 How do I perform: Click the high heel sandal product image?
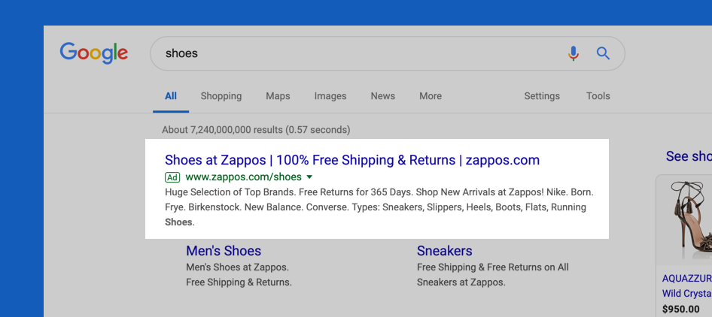click(x=685, y=220)
